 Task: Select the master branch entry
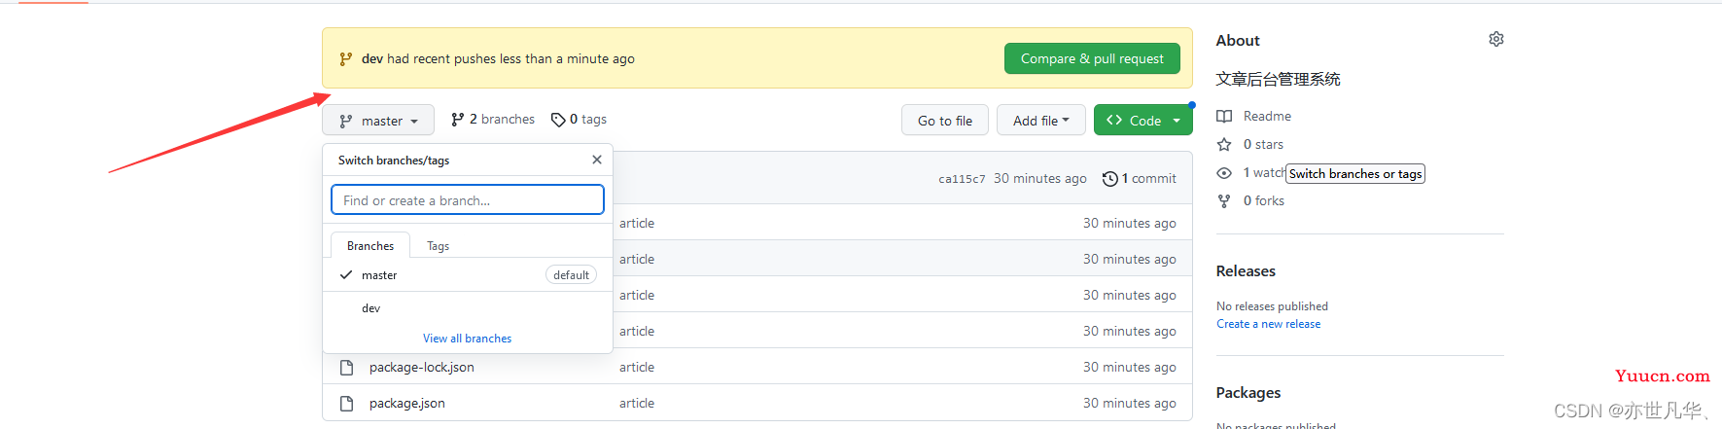coord(468,275)
